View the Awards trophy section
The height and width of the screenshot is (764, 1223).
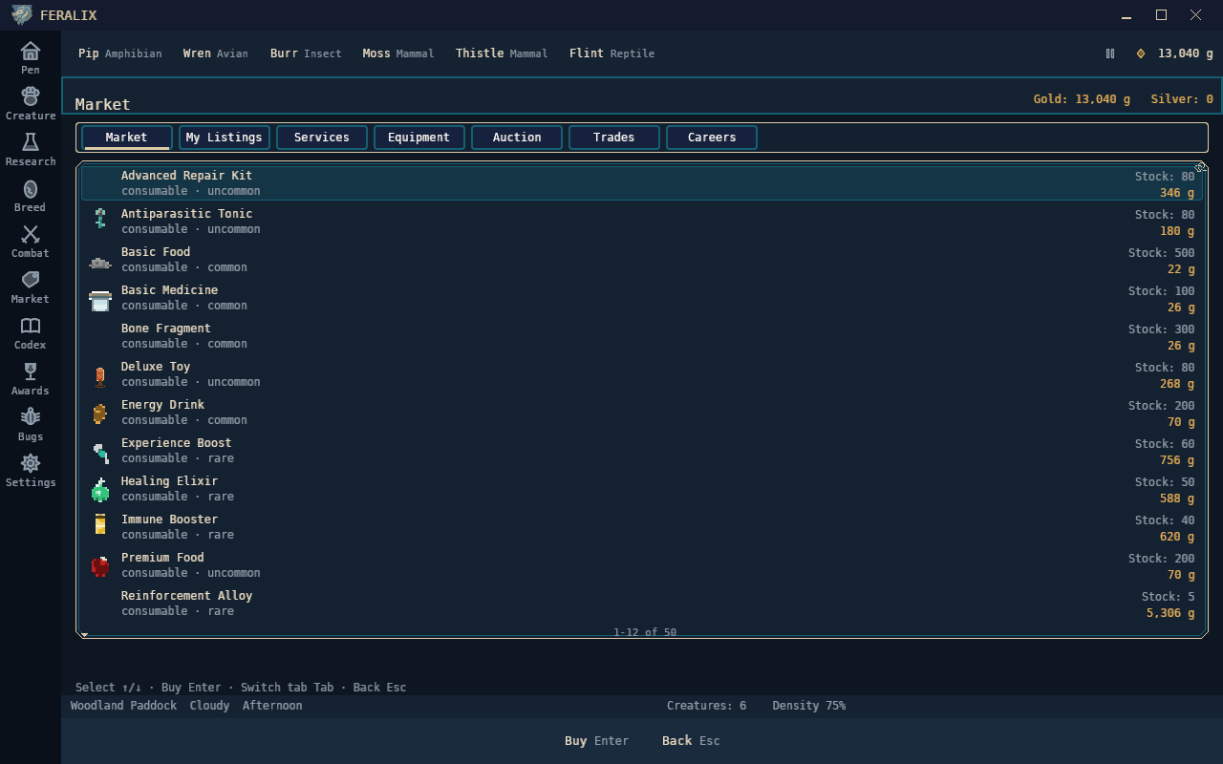(x=31, y=378)
